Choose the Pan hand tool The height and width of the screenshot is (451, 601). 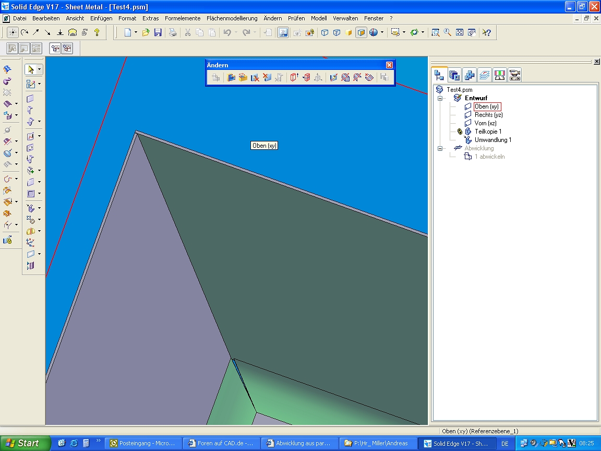pos(472,32)
